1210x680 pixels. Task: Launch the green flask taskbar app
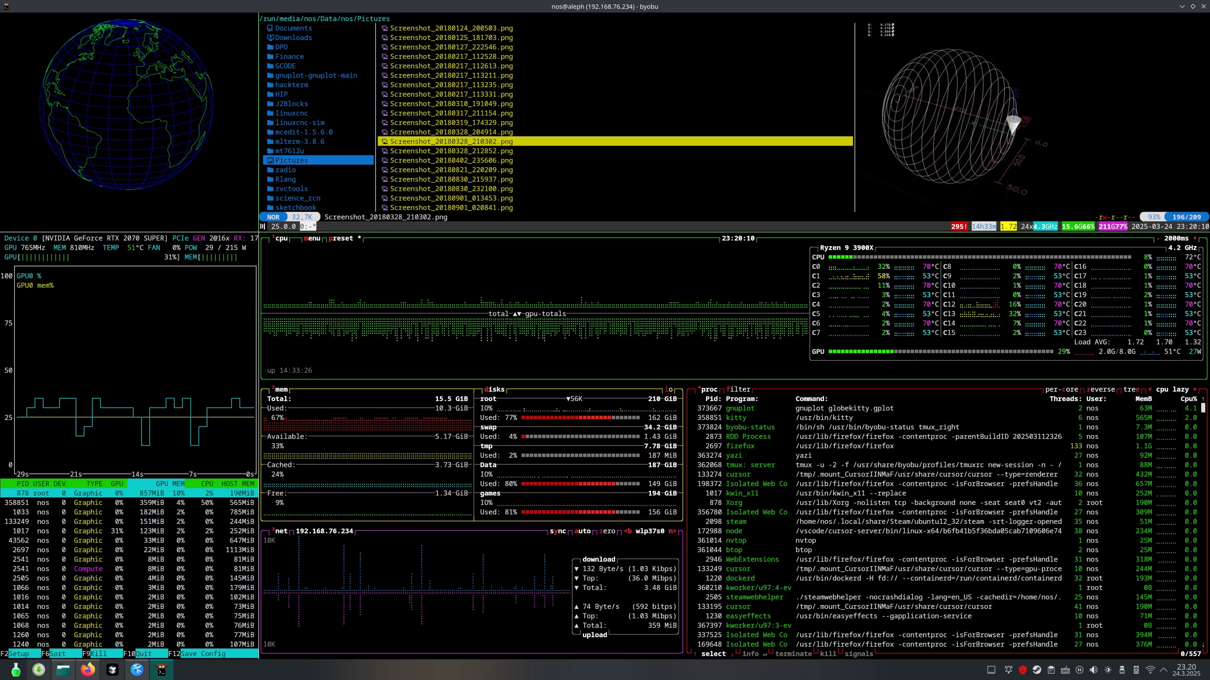click(16, 670)
